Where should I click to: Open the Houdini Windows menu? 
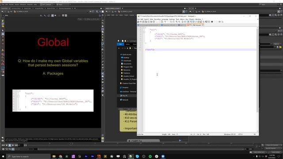23,4
